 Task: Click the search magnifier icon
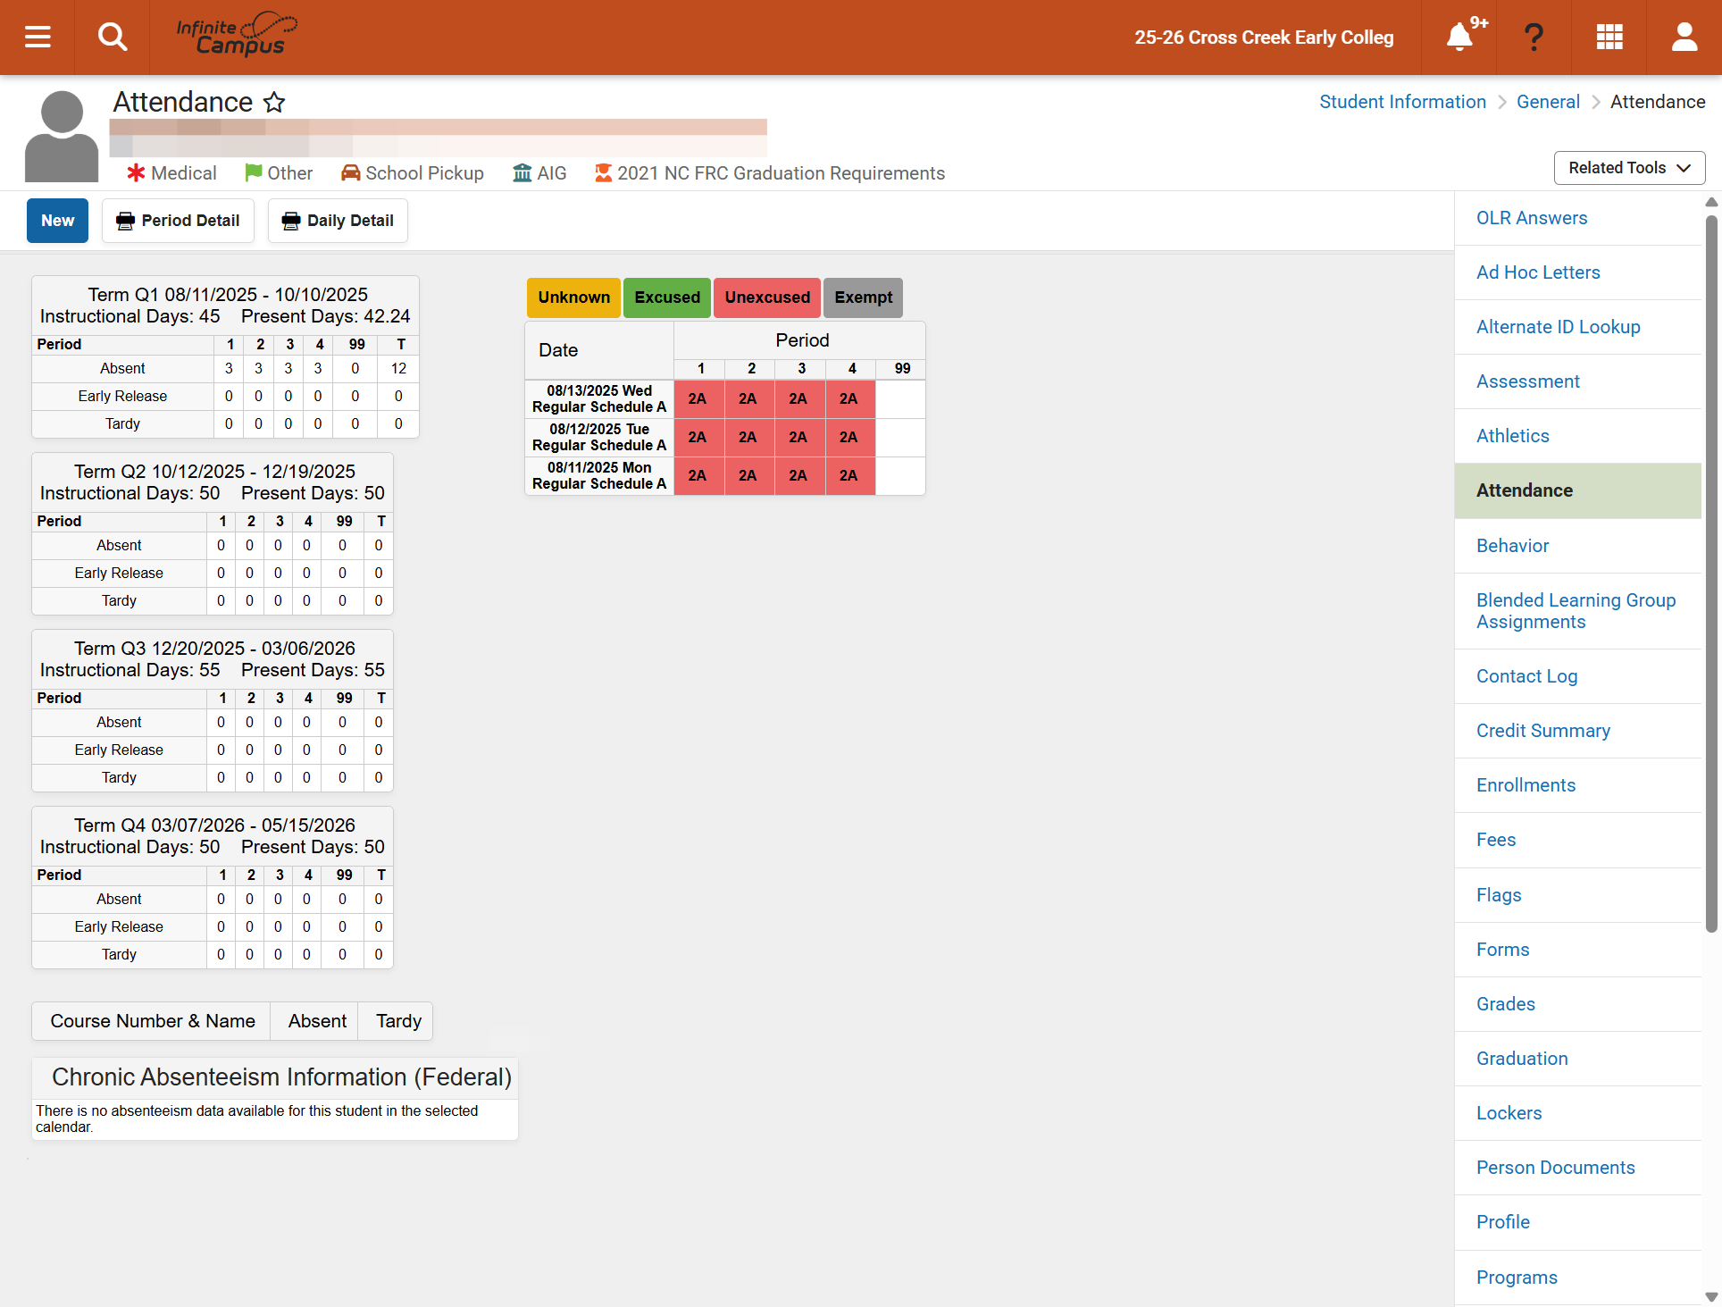pos(113,38)
